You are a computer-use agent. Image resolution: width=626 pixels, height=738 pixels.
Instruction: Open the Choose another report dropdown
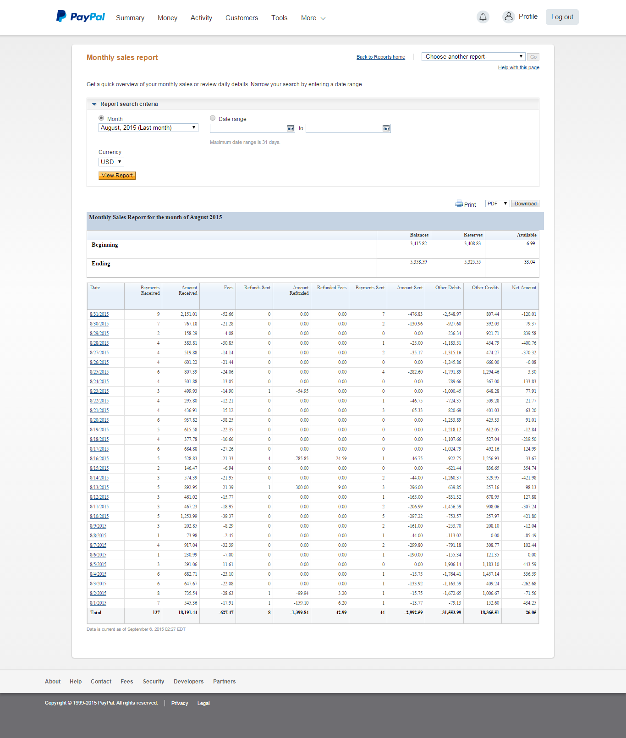(x=473, y=57)
